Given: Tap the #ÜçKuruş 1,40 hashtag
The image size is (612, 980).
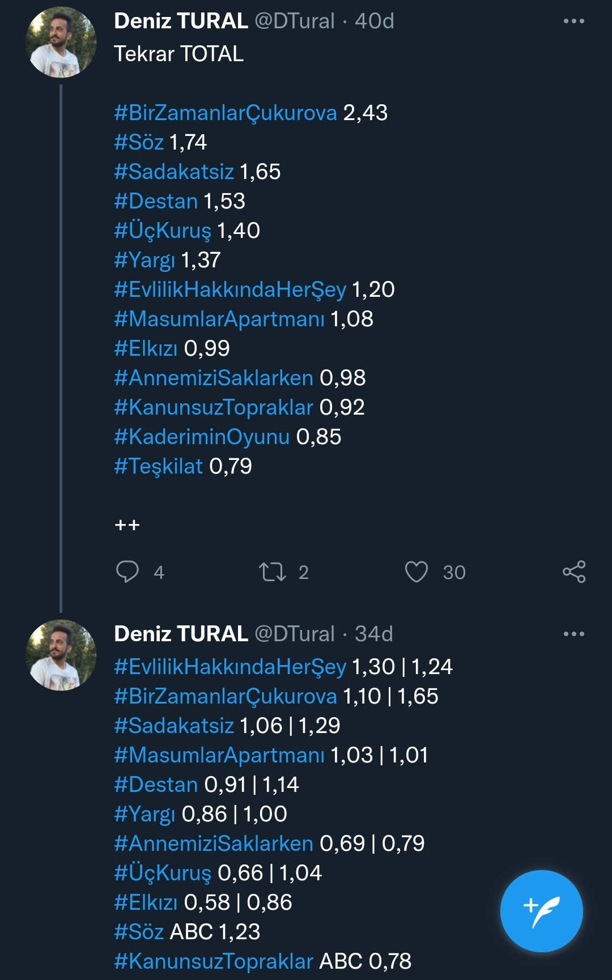Looking at the screenshot, I should pos(163,231).
